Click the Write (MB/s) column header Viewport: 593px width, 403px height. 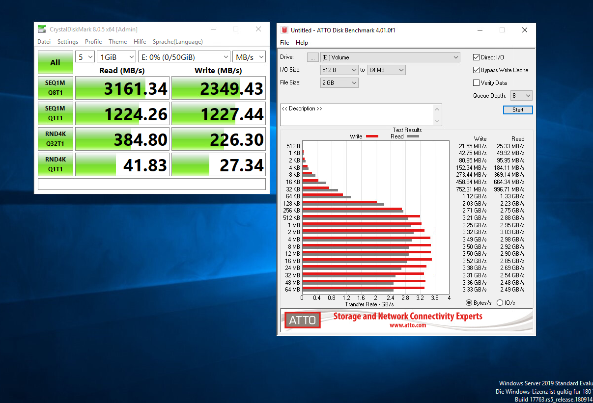click(218, 70)
